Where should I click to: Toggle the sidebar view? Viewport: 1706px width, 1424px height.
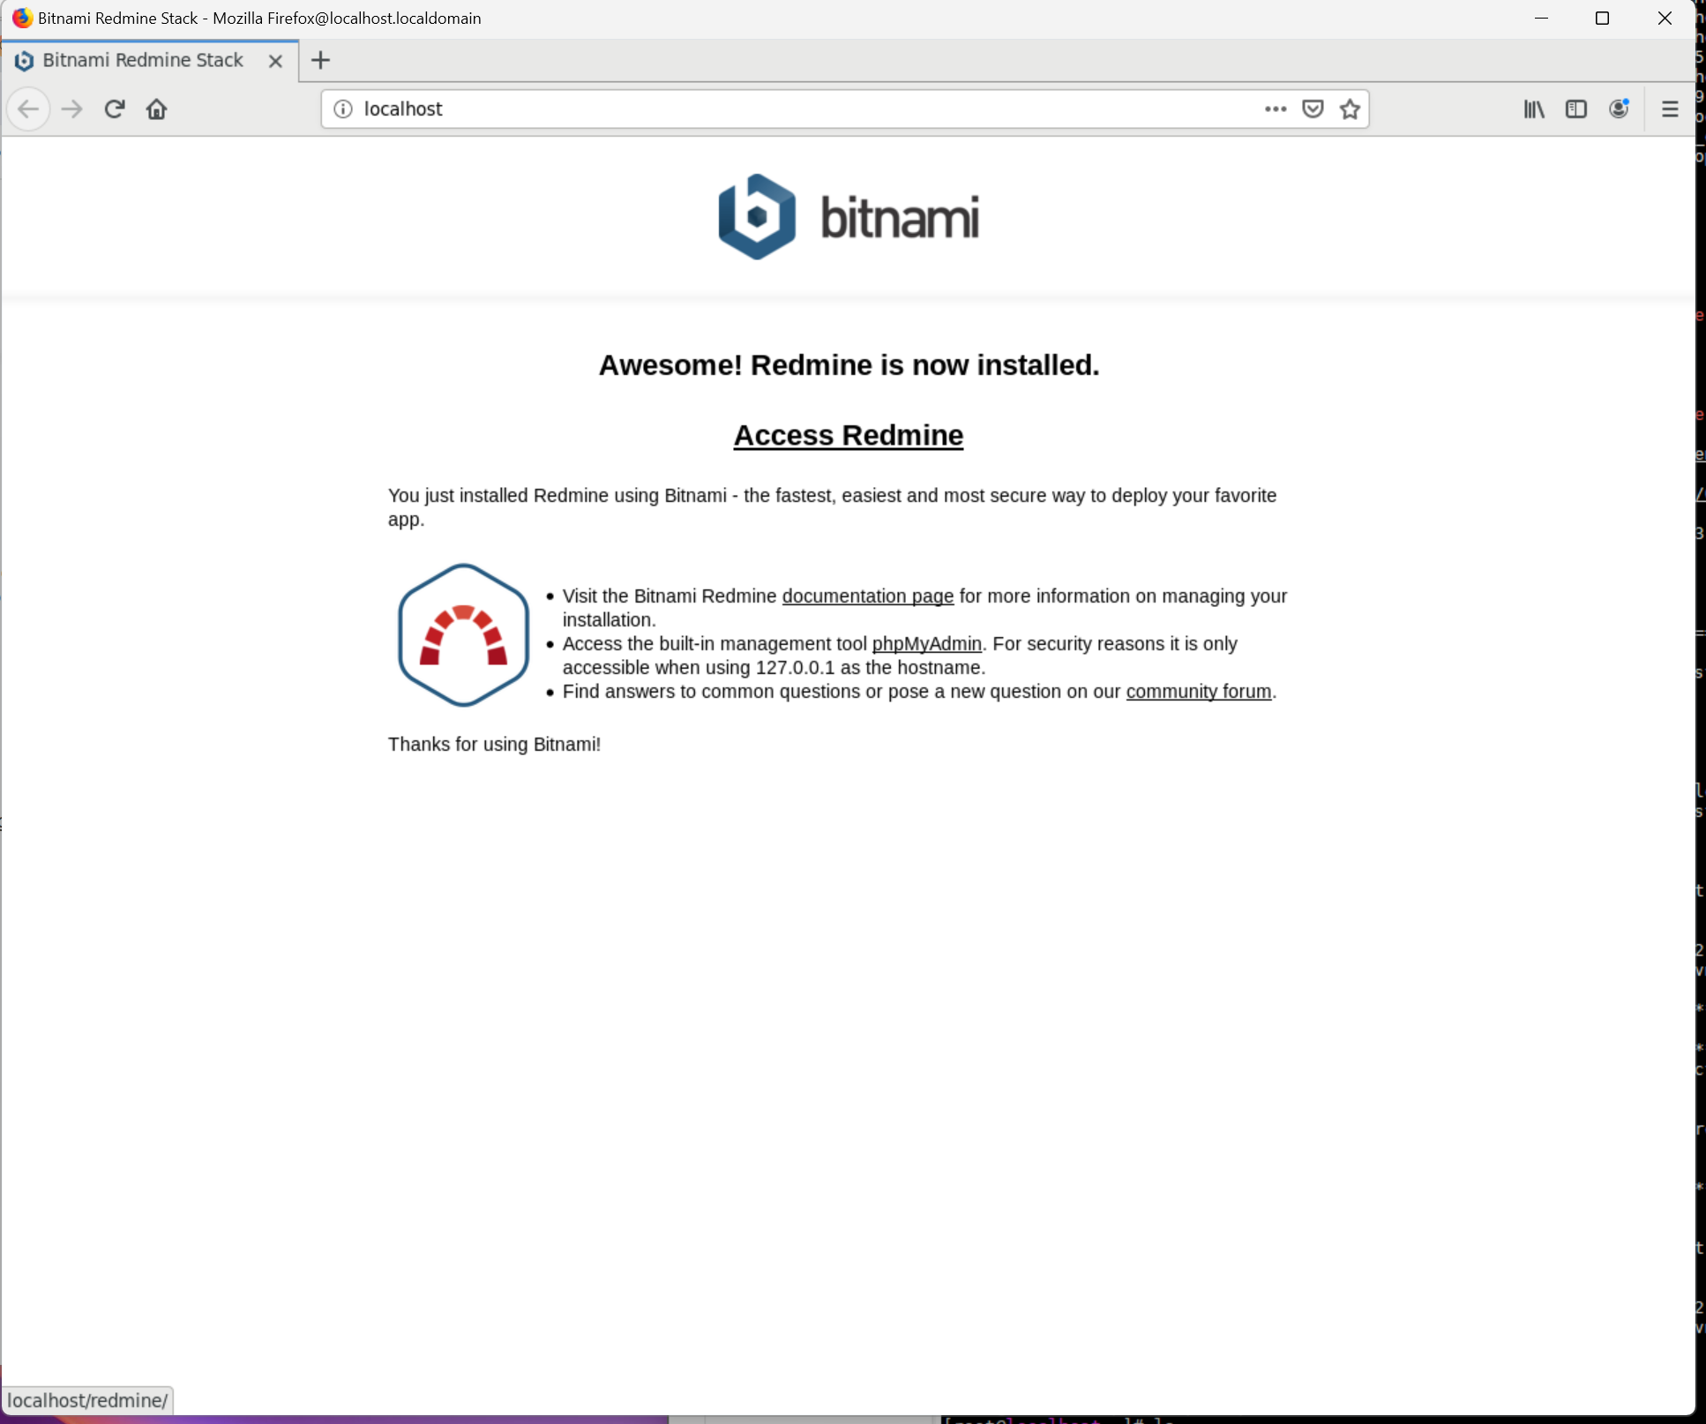[x=1576, y=109]
